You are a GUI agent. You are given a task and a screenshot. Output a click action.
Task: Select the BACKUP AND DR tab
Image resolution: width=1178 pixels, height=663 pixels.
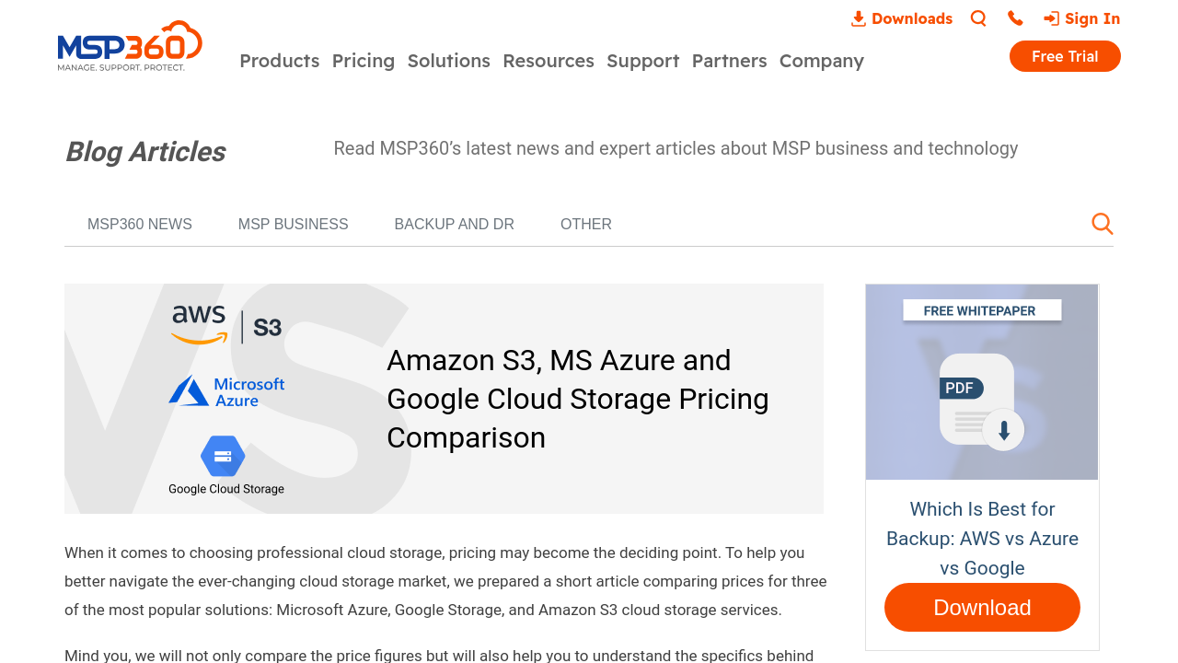click(x=455, y=225)
